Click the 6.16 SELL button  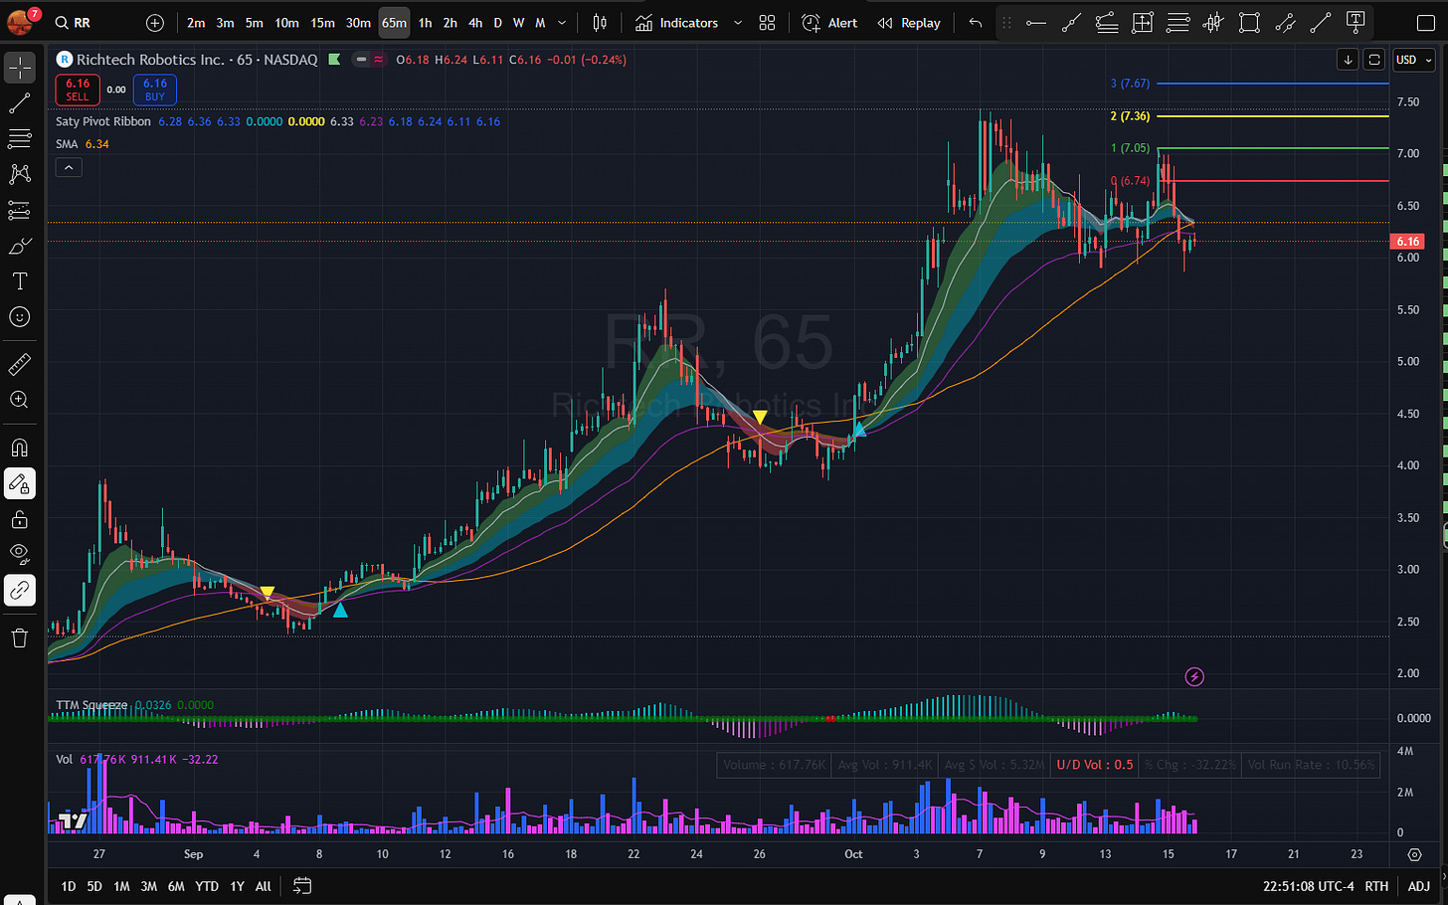[x=78, y=90]
